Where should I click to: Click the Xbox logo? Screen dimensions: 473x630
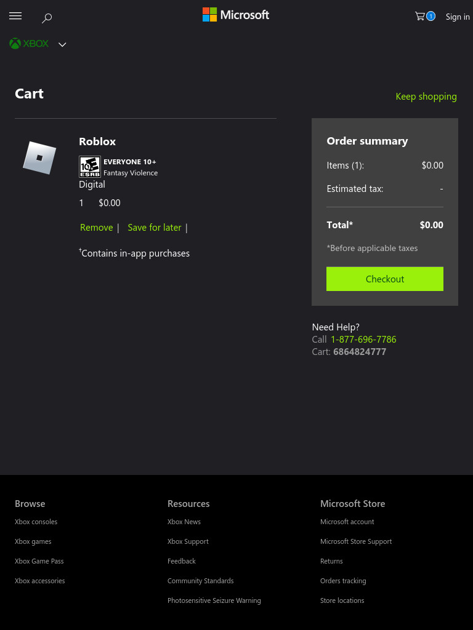click(29, 44)
